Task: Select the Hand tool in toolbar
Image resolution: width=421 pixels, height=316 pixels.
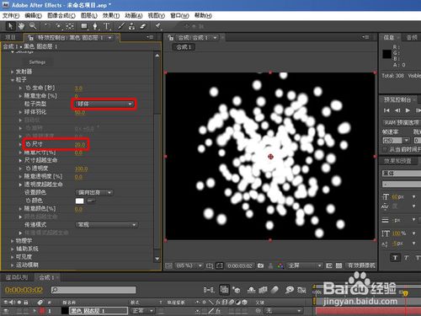Action: (x=21, y=26)
